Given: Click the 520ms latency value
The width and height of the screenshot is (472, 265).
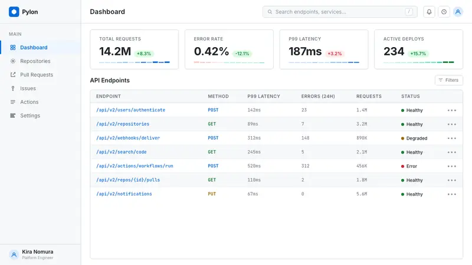Looking at the screenshot, I should (x=254, y=166).
